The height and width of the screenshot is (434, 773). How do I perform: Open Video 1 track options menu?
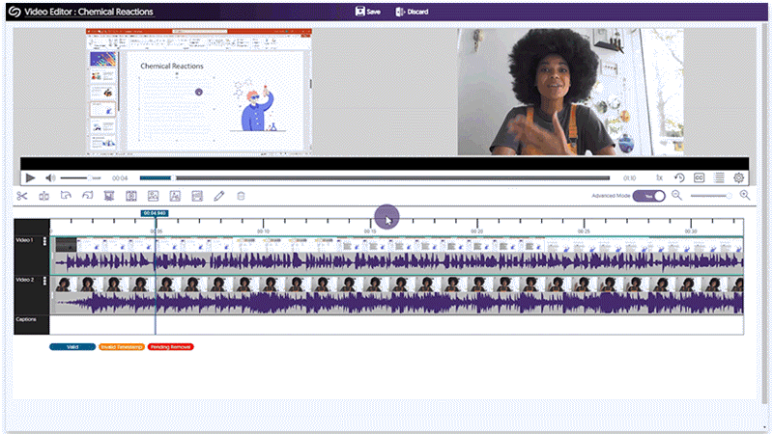(x=44, y=241)
